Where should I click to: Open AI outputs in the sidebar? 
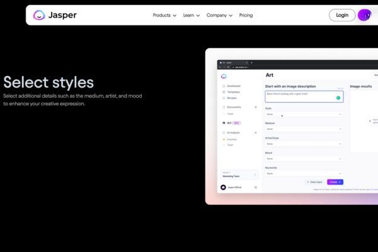[231, 133]
